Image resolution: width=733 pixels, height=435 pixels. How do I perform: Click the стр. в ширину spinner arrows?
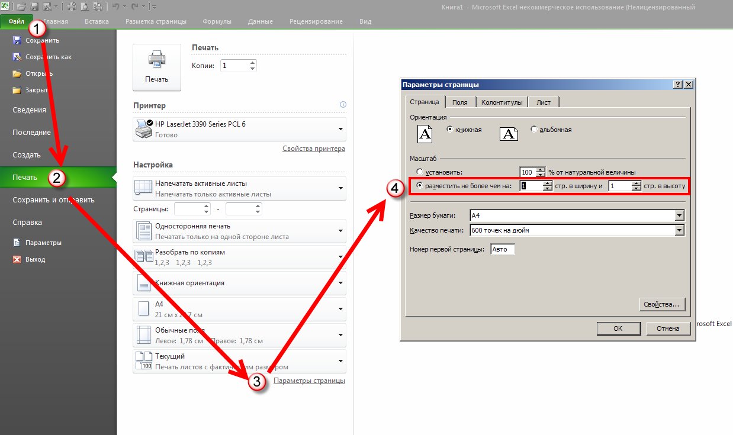tap(548, 186)
